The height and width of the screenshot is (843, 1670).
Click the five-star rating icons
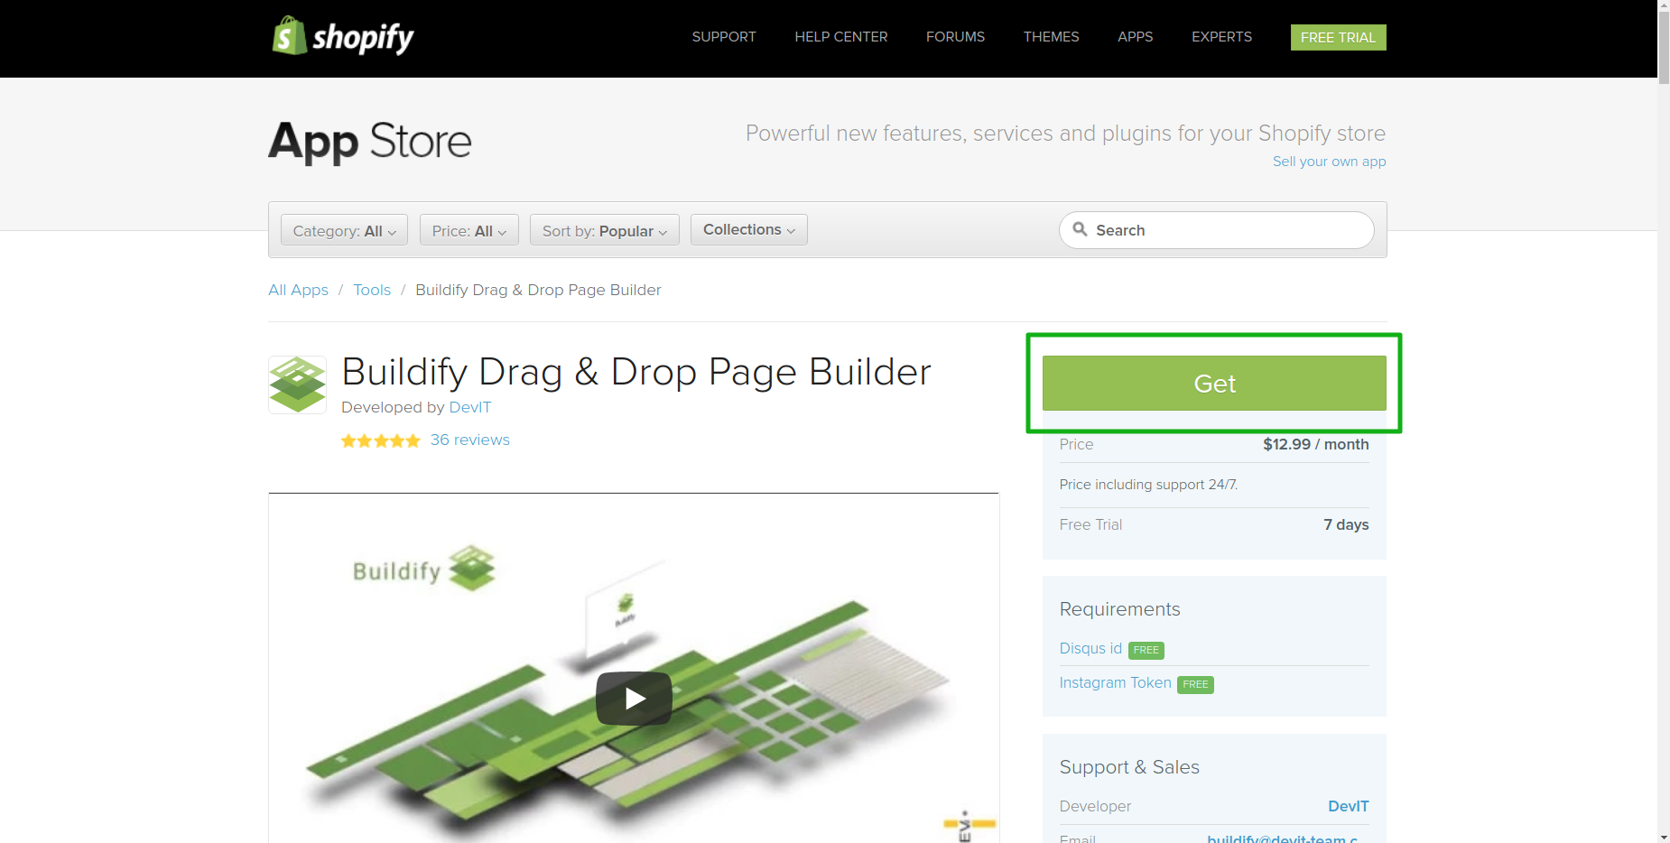point(380,440)
